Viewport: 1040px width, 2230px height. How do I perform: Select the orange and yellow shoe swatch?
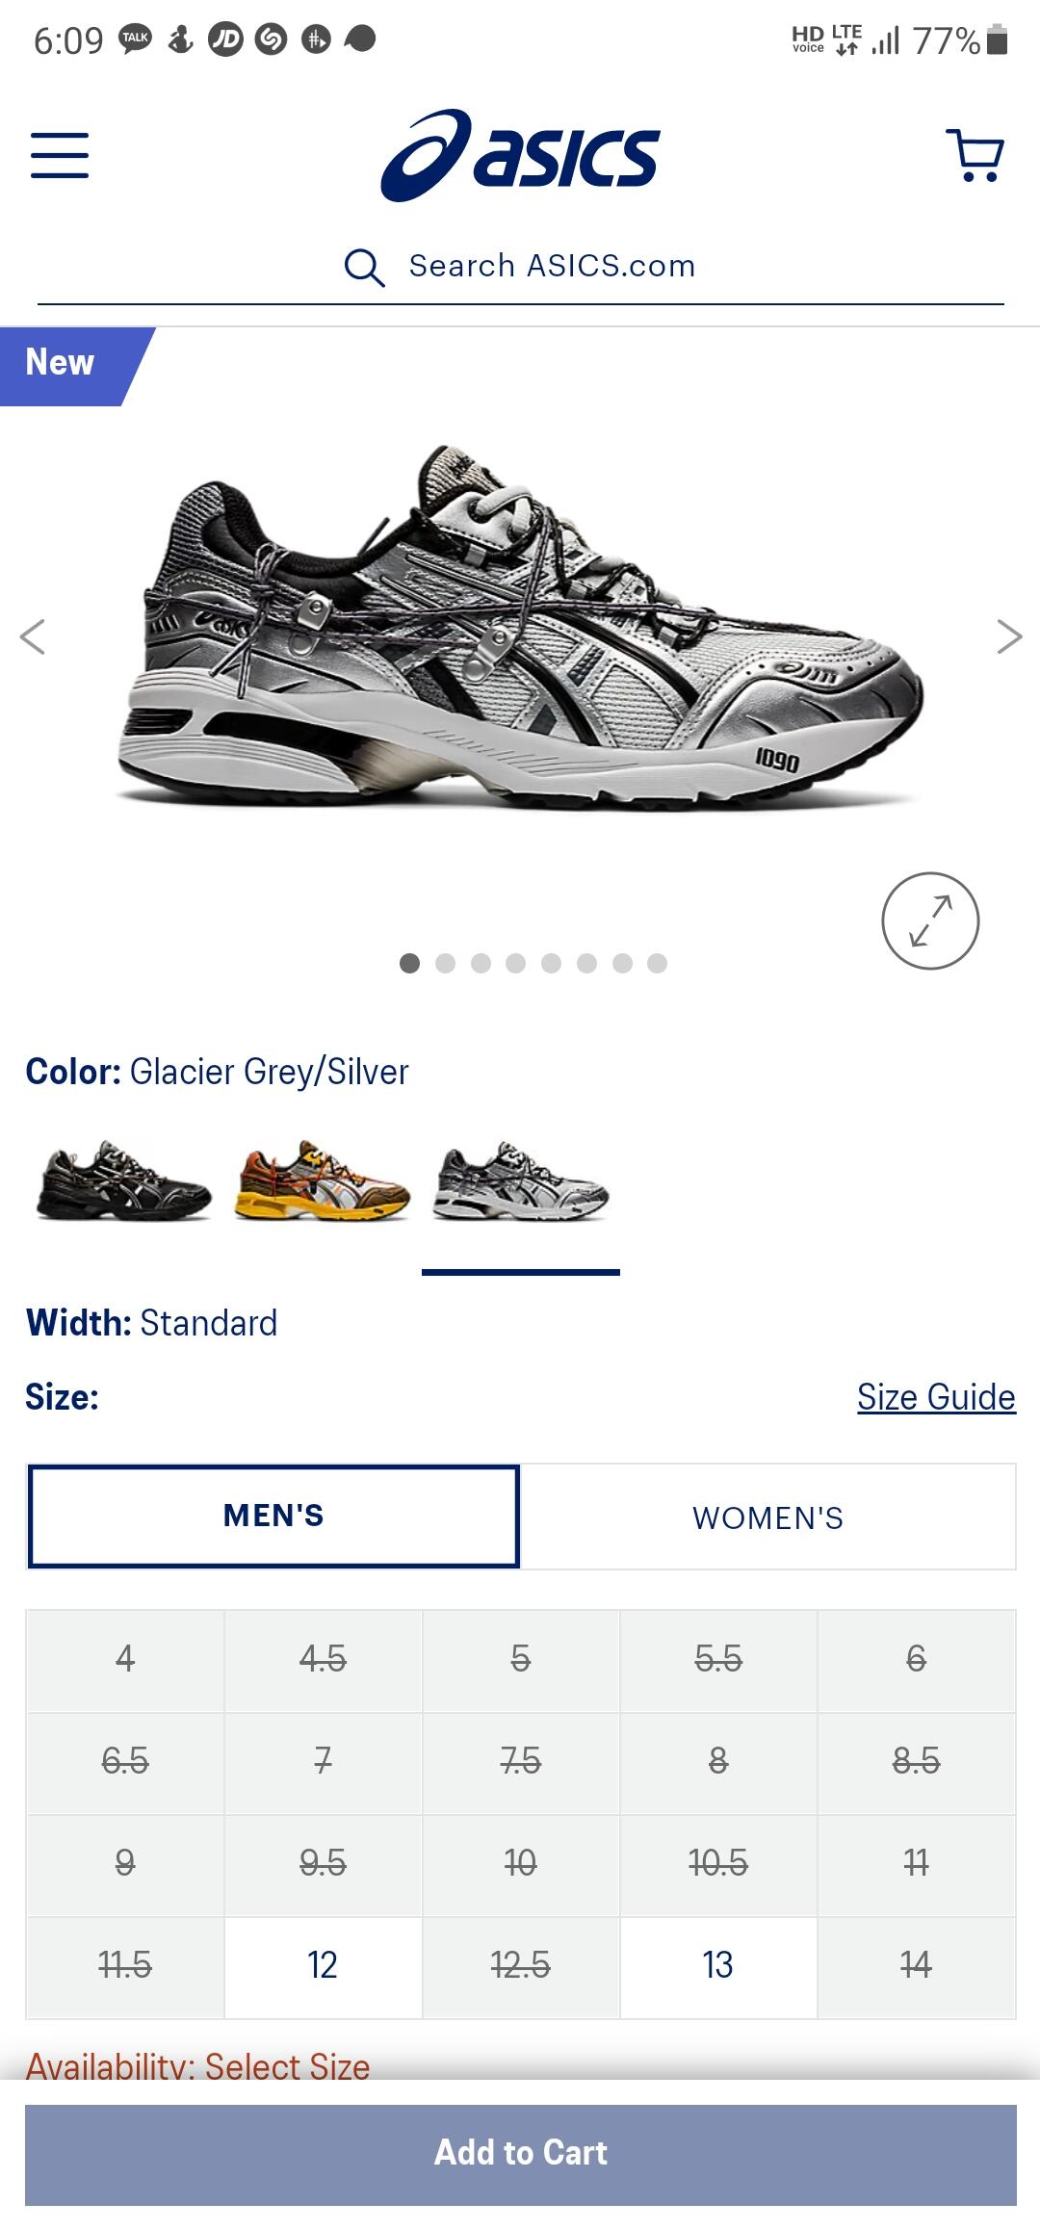tap(323, 1181)
